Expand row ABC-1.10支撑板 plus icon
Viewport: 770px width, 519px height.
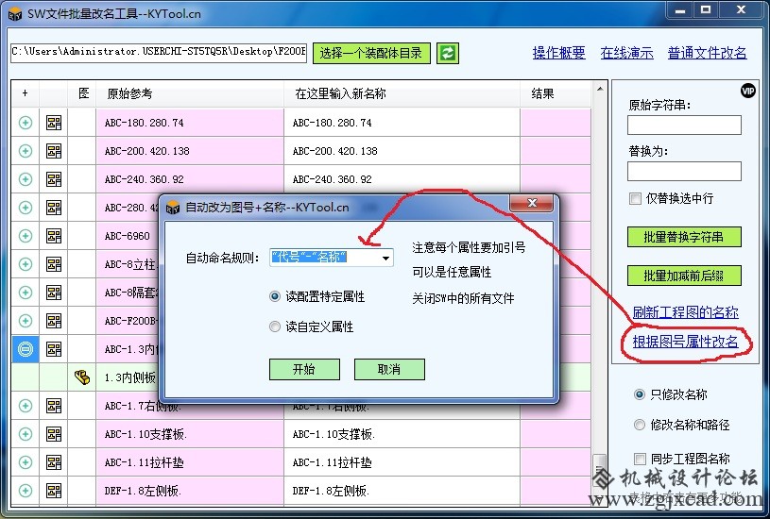pyautogui.click(x=26, y=434)
